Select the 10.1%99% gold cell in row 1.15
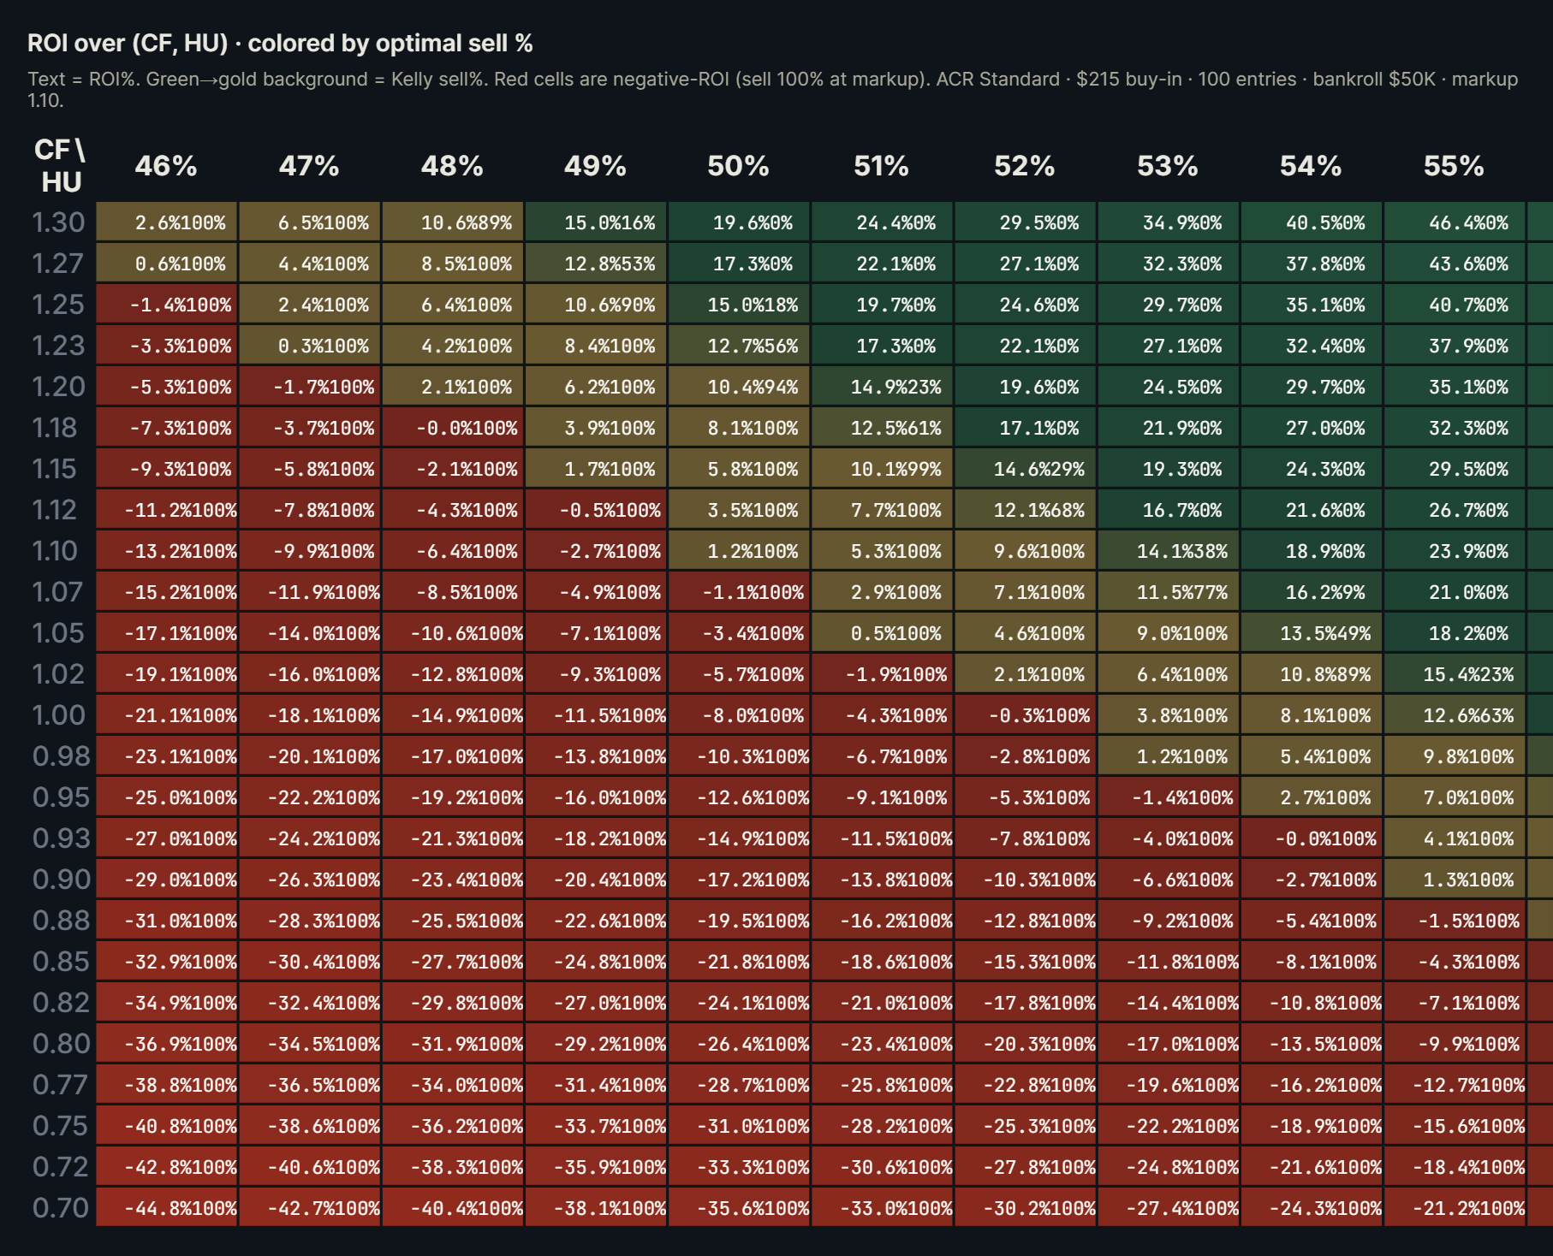The height and width of the screenshot is (1256, 1553). click(x=884, y=468)
